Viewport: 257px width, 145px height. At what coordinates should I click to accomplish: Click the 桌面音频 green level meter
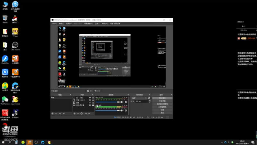pos(111,107)
